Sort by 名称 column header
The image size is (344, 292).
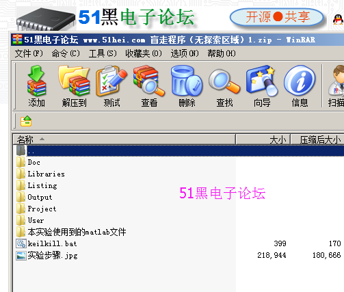(x=124, y=140)
